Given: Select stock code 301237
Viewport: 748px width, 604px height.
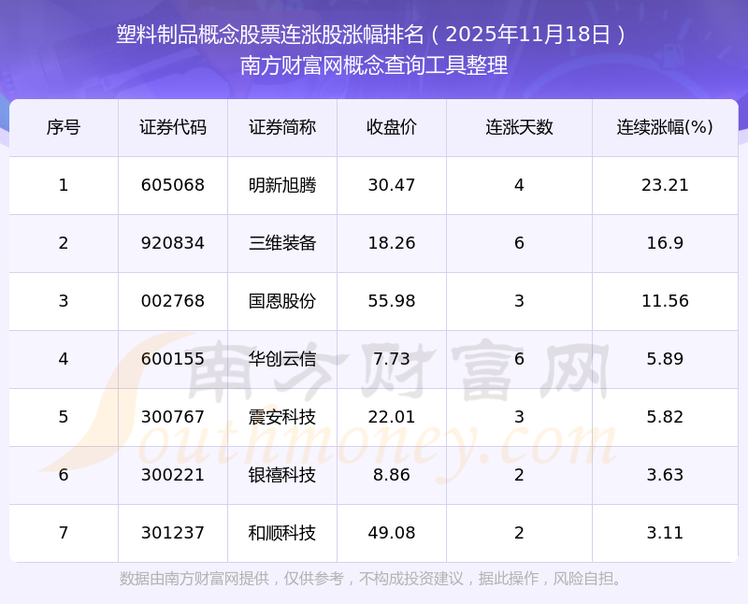Looking at the screenshot, I should 173,533.
